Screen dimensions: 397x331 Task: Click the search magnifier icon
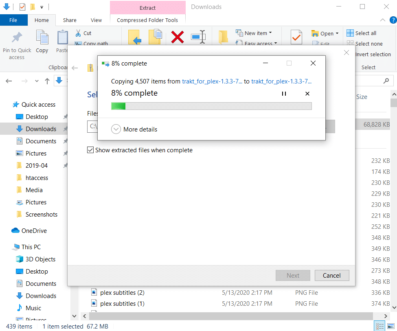pos(386,81)
